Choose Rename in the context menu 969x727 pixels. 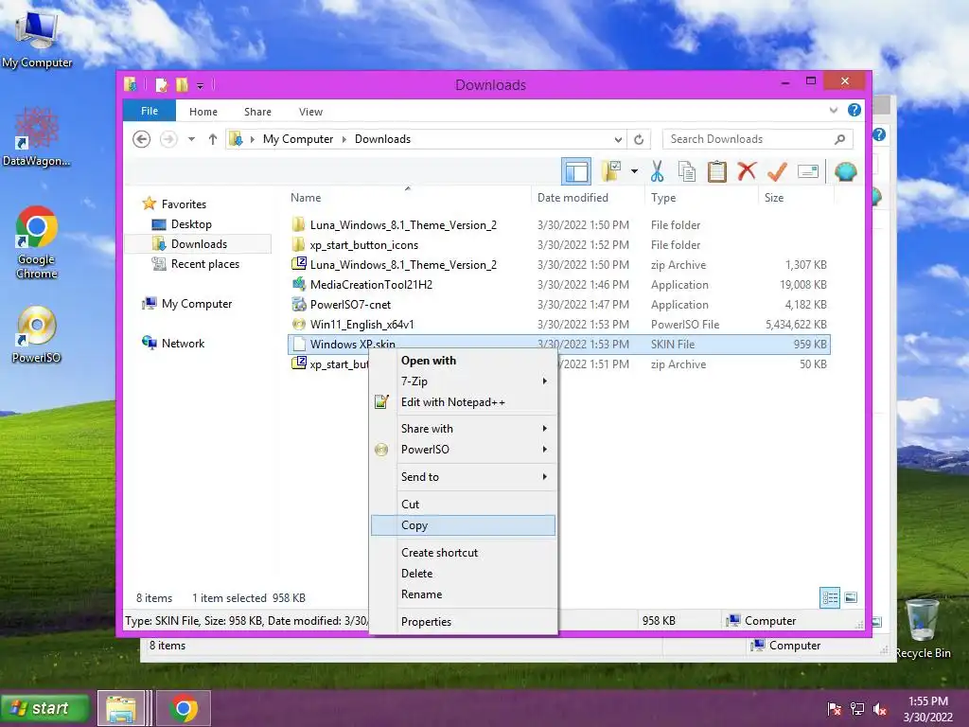[464, 594]
